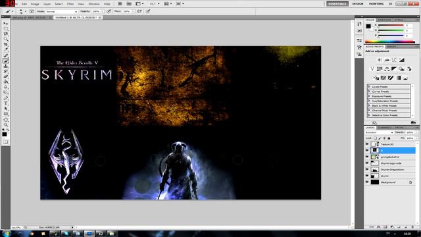Add a Color Balance adjustment layer
Image resolution: width=421 pixels, height=237 pixels.
(x=387, y=69)
